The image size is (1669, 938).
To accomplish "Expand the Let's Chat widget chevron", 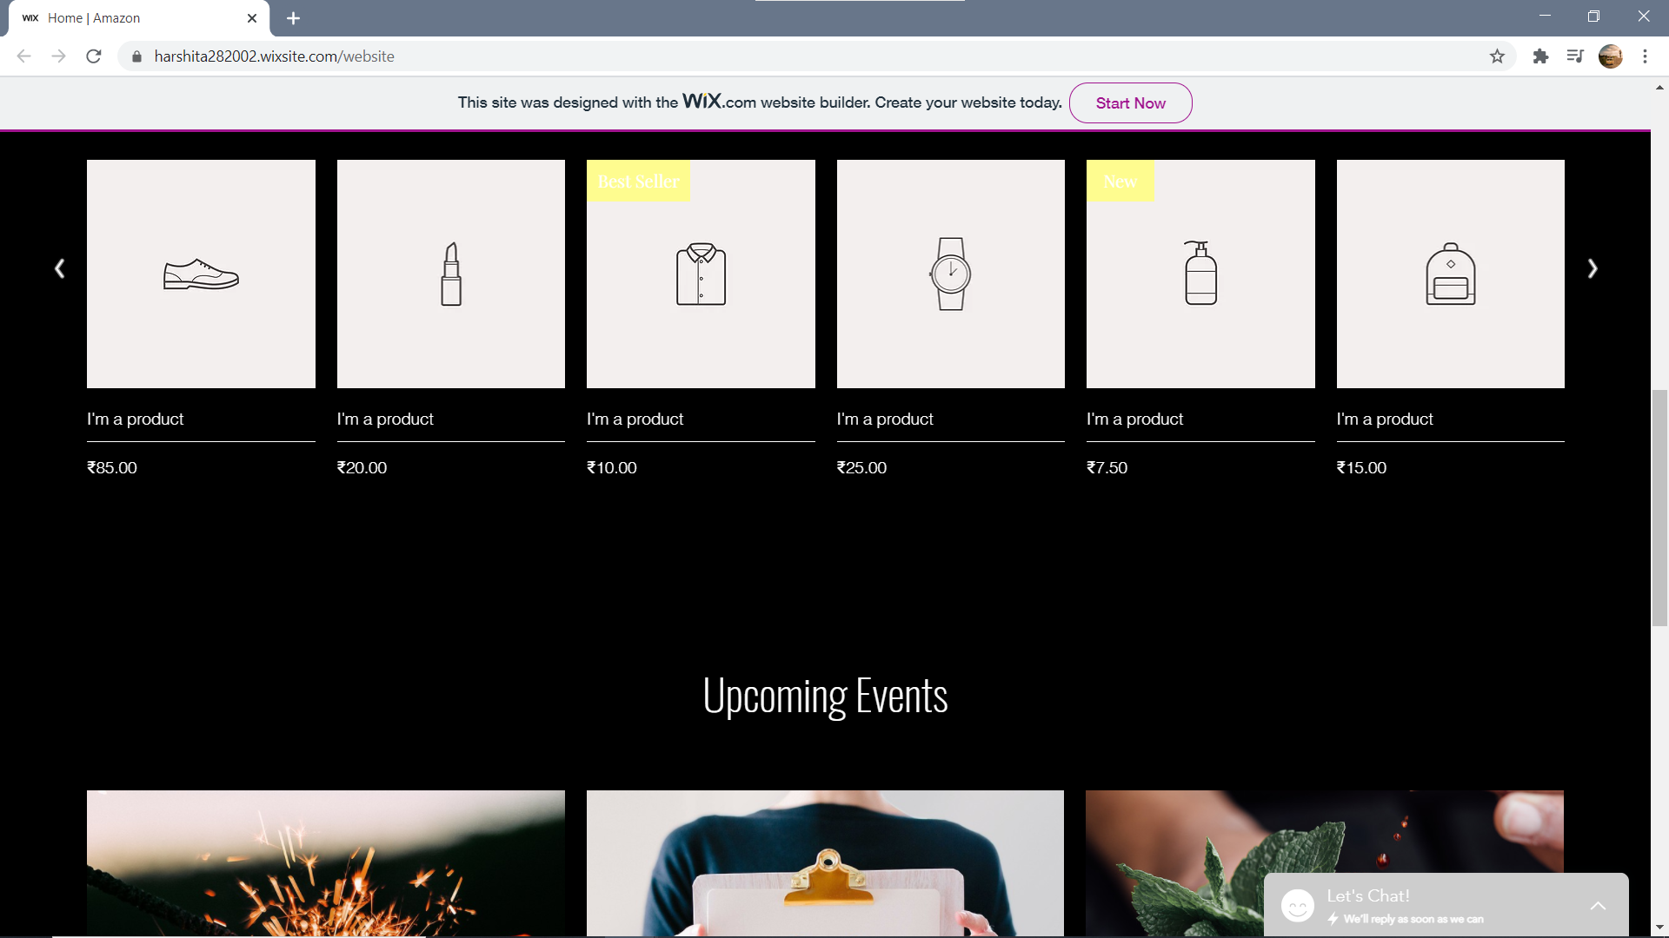I will point(1598,906).
